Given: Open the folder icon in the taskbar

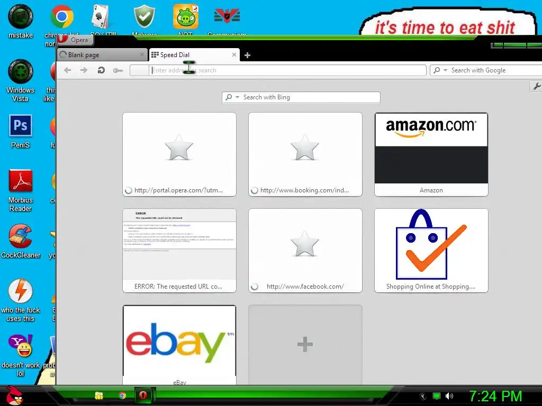Looking at the screenshot, I should point(99,395).
